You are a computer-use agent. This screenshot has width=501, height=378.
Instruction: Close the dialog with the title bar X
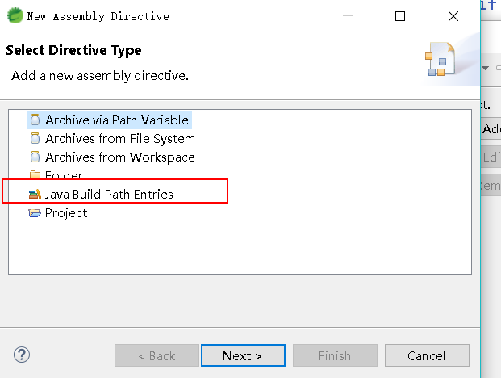click(453, 16)
